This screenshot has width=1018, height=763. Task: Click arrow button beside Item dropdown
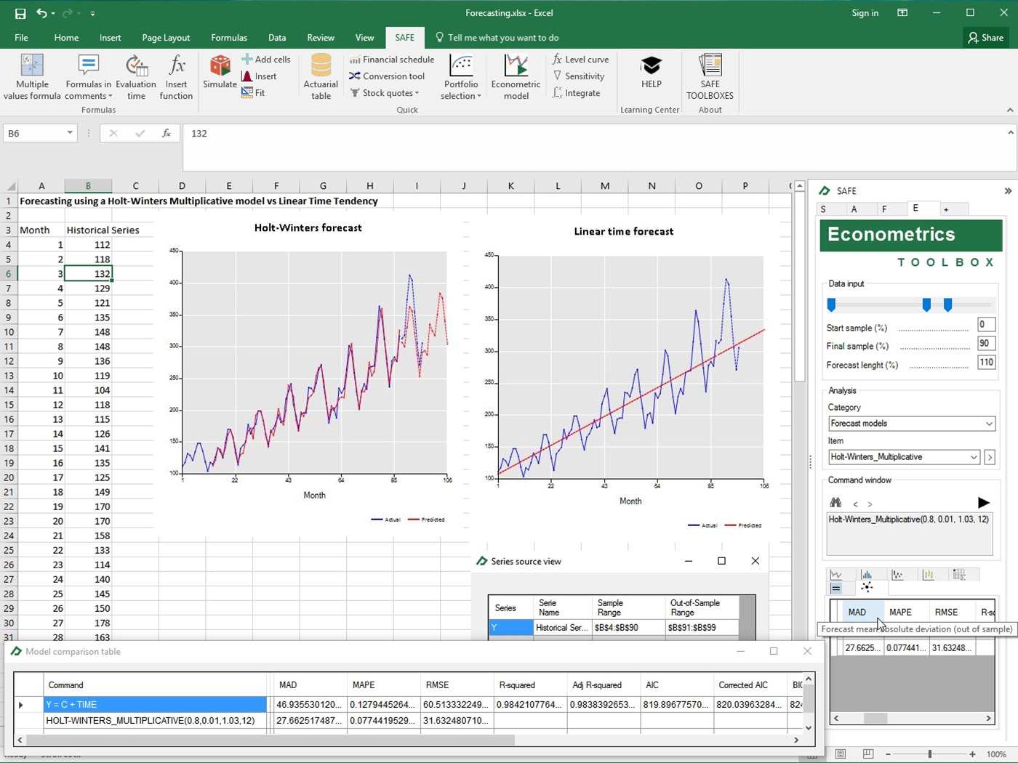(990, 457)
